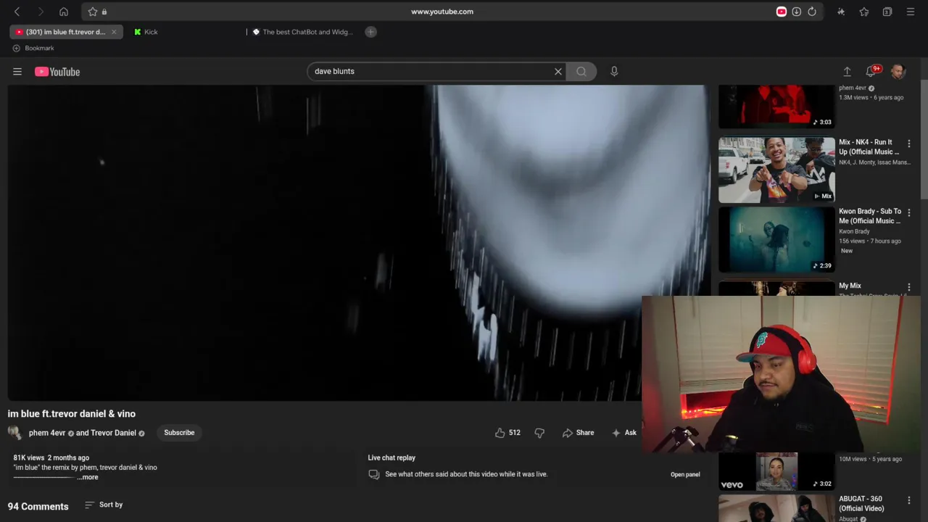Click the video player area
Screen dimensions: 928x522
coord(359,243)
